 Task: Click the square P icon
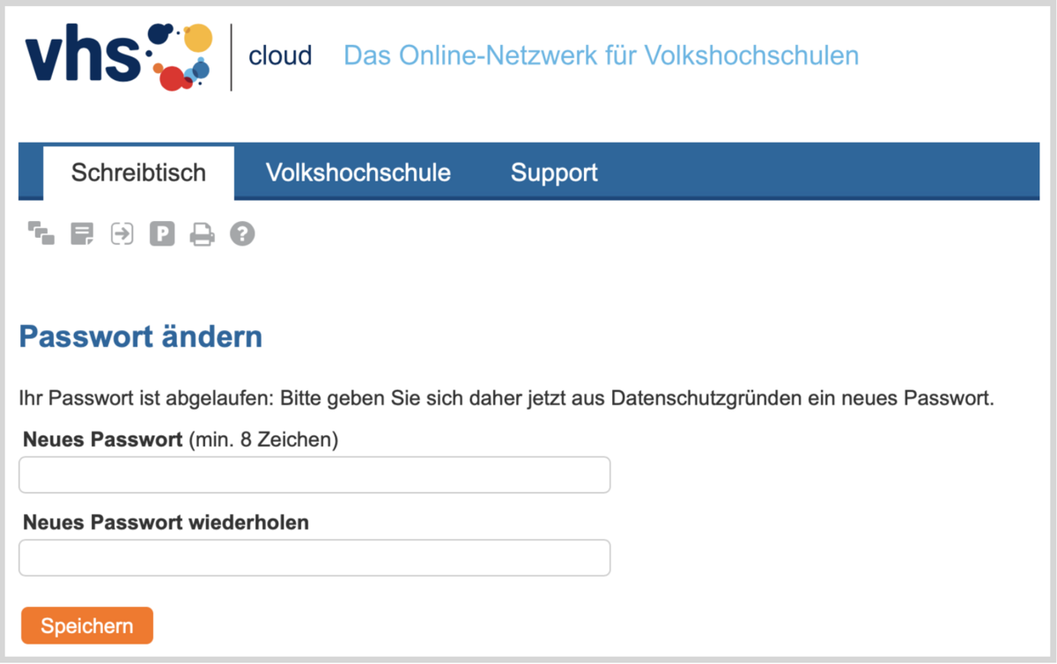tap(162, 234)
